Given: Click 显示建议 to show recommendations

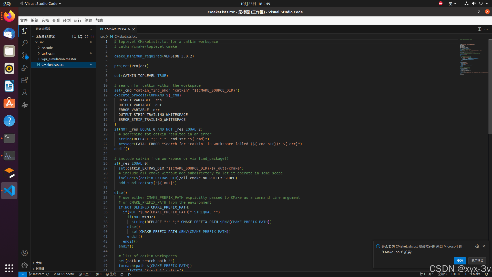Looking at the screenshot, I should tap(477, 261).
